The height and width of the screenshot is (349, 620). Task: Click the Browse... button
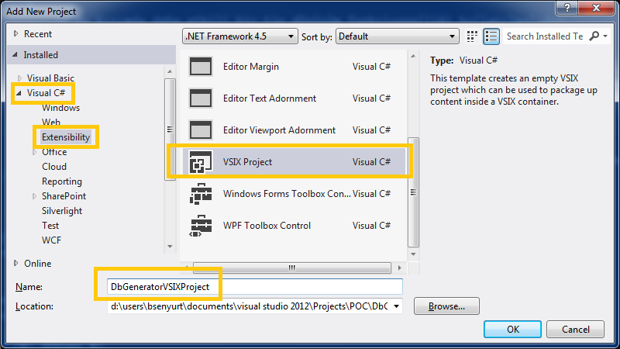point(446,306)
